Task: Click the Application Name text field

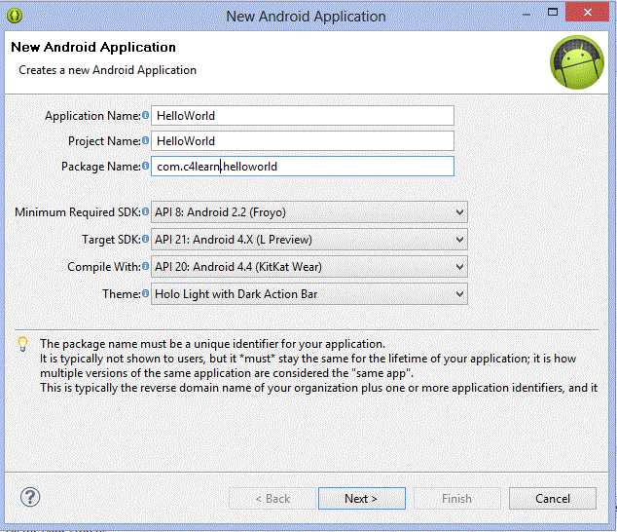Action: (x=303, y=116)
